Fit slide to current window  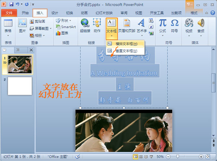click(x=208, y=157)
